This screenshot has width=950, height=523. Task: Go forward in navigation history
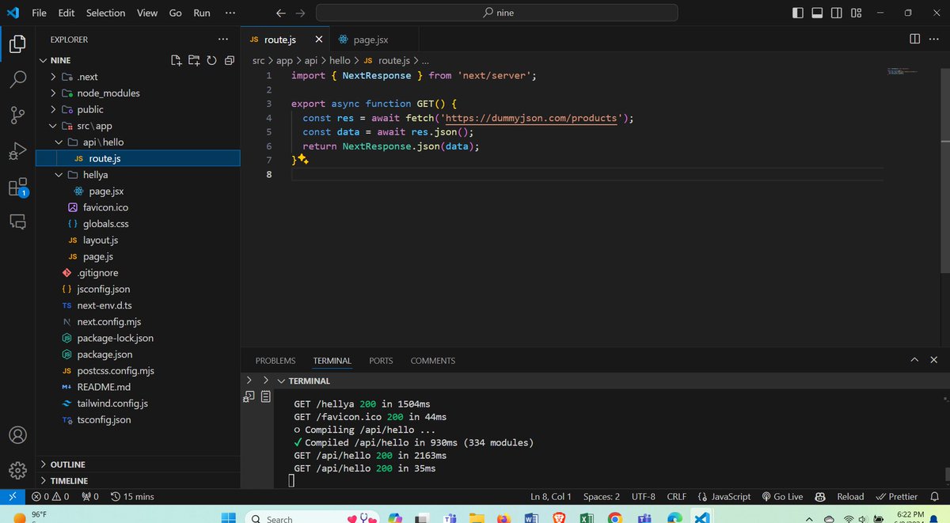pos(299,13)
